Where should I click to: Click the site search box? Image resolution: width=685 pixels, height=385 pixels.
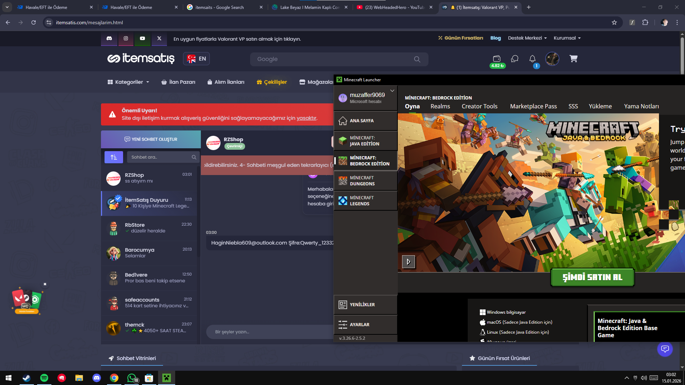click(339, 59)
